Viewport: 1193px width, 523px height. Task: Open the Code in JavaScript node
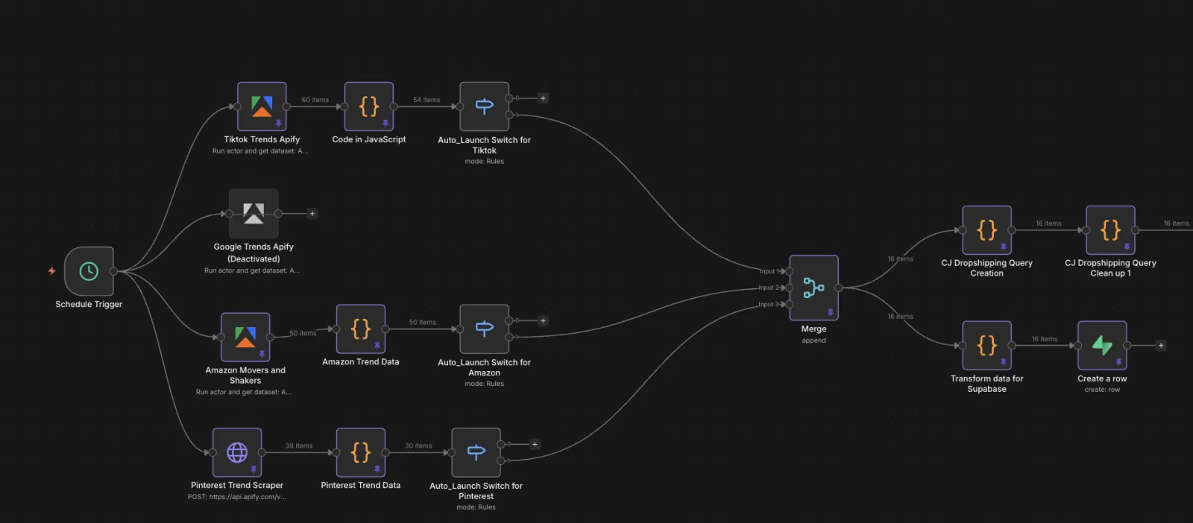click(369, 107)
